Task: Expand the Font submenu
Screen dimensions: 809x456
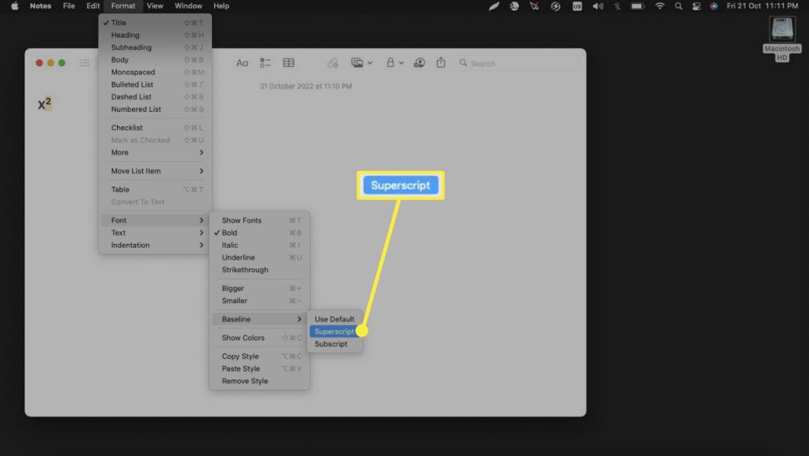Action: pos(156,221)
